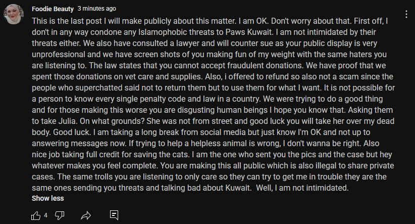
Task: Click the words 'Paws Kuwait' in the post
Action: coord(248,32)
